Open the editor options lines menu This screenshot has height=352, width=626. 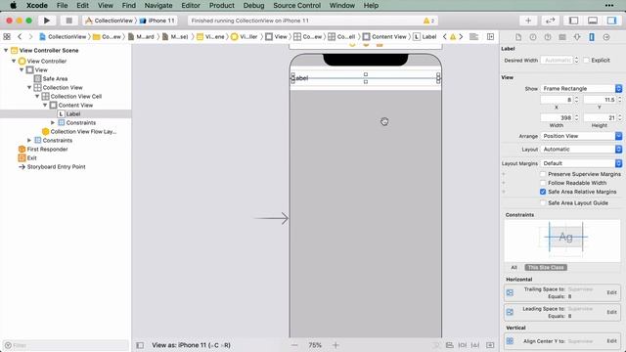473,37
